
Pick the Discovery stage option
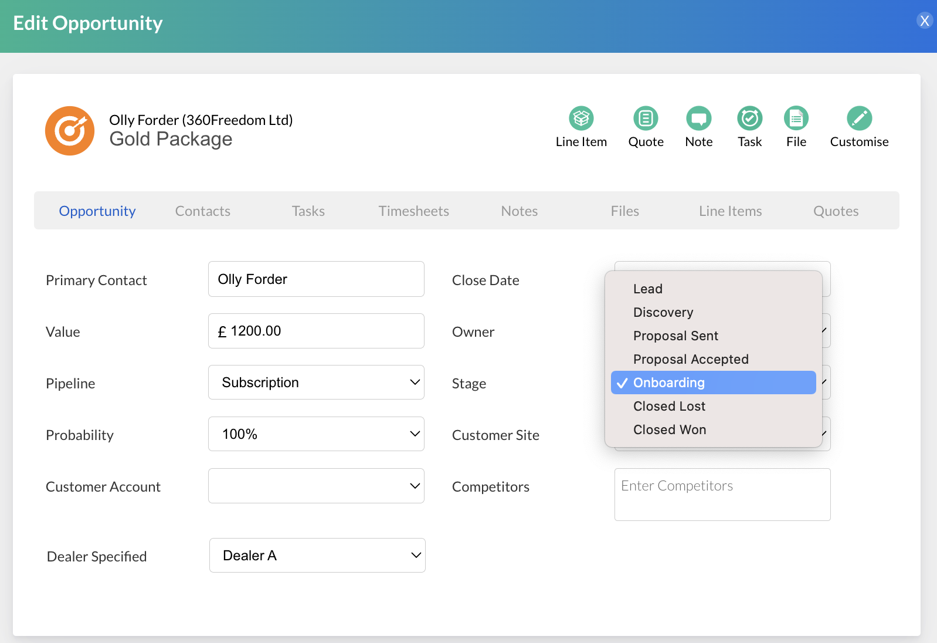(x=663, y=312)
